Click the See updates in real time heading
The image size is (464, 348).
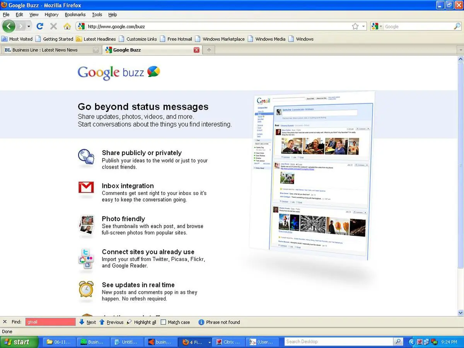click(138, 285)
